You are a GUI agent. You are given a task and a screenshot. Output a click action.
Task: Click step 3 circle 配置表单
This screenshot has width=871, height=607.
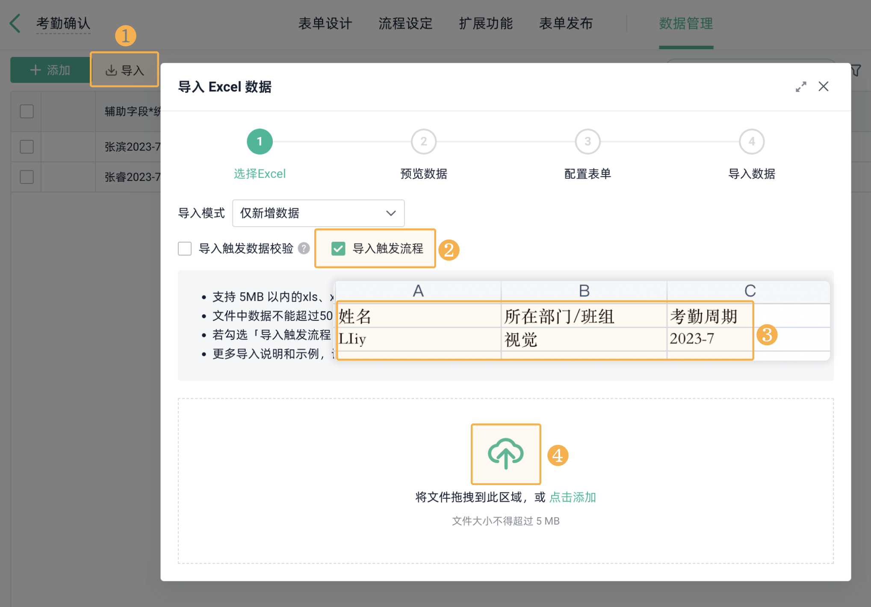[588, 142]
